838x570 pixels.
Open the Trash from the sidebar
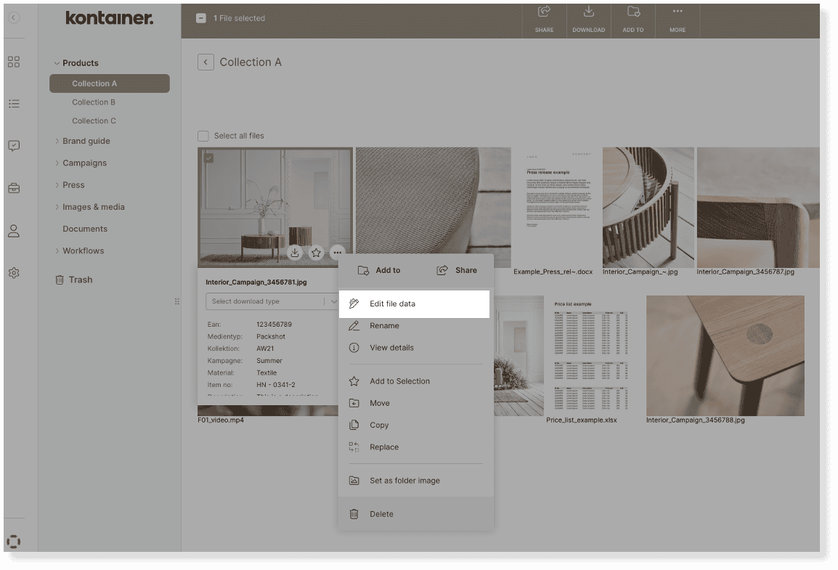[x=80, y=280]
